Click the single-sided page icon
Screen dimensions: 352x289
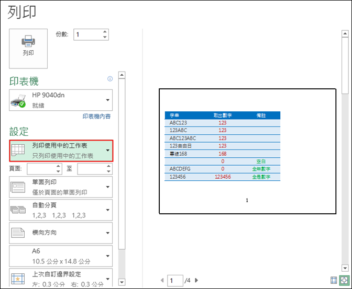point(18,187)
